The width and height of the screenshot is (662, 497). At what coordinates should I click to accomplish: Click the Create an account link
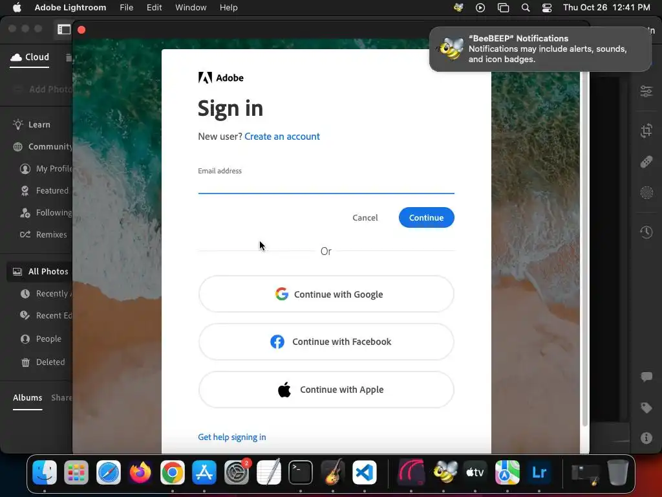282,137
